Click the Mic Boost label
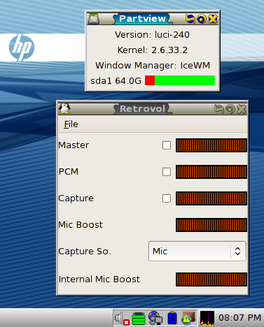 pyautogui.click(x=81, y=225)
